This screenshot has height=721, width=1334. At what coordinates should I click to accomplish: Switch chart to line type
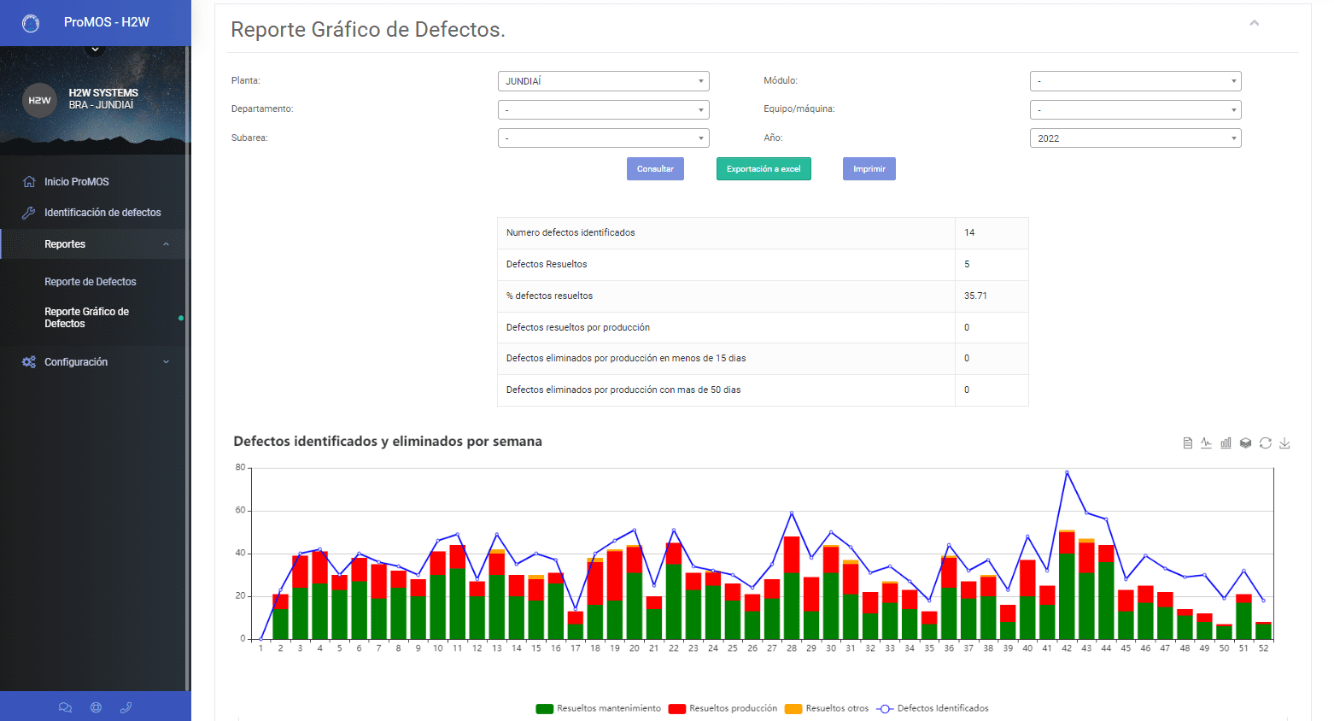click(x=1206, y=443)
